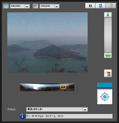Viewport: 119px width, 123px height.
Task: Click the blue swap arrows button
Action: 101,6
